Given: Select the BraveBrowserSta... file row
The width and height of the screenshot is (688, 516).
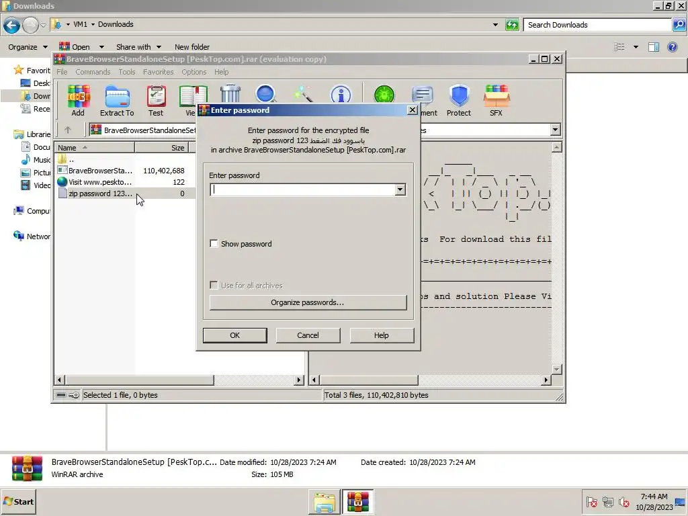Looking at the screenshot, I should point(126,171).
